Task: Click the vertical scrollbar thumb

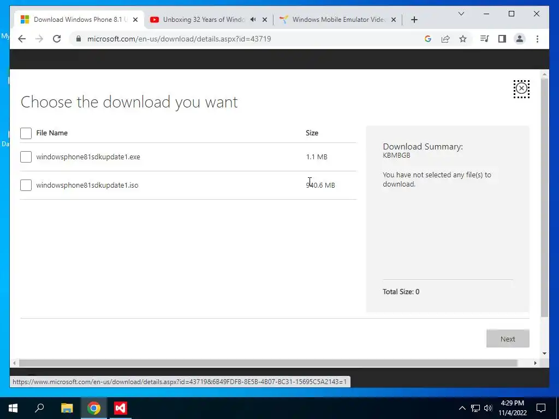Action: point(544,197)
